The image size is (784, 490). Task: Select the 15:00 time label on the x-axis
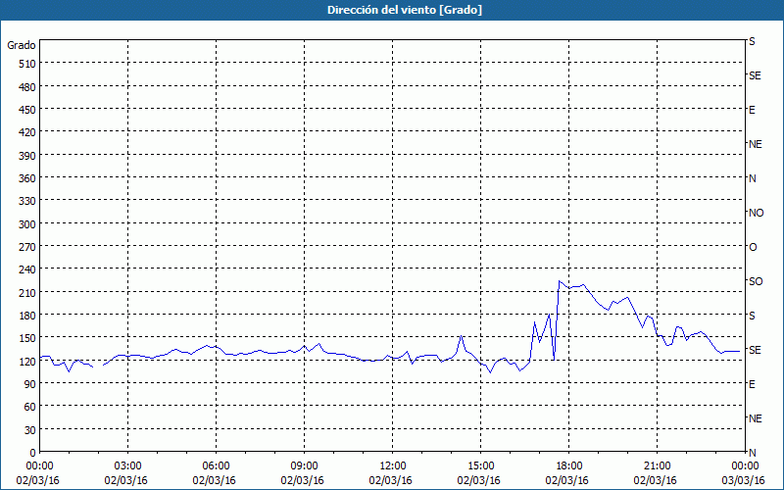tap(480, 466)
